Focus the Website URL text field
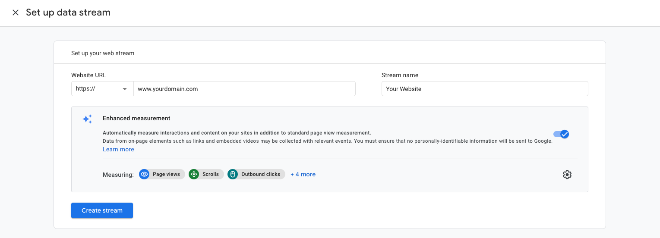 pos(244,89)
